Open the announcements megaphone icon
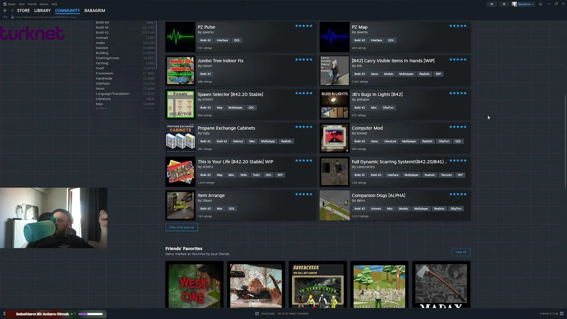The height and width of the screenshot is (319, 567). [491, 4]
